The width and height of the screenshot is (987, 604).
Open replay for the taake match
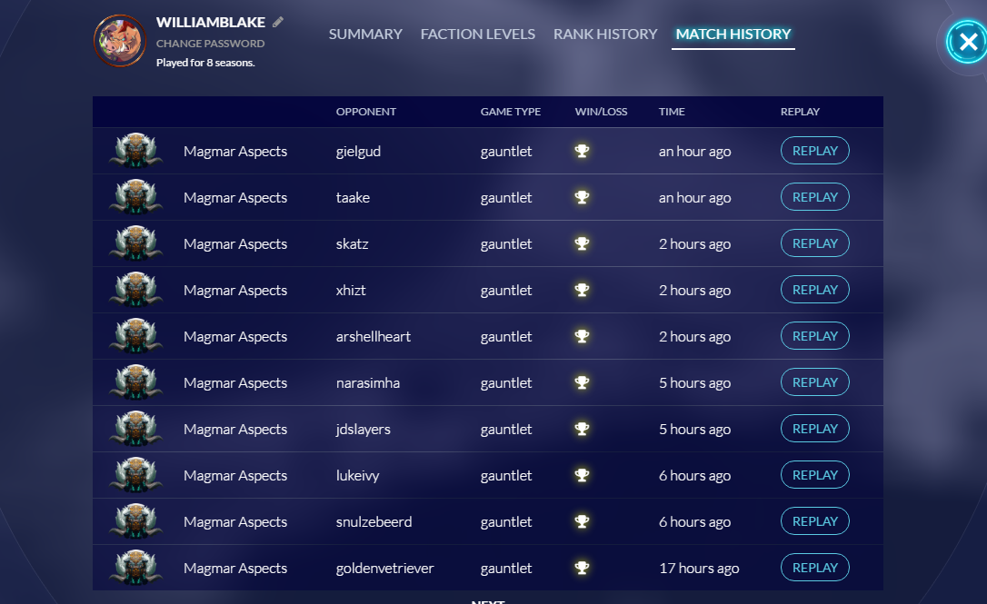coord(815,197)
